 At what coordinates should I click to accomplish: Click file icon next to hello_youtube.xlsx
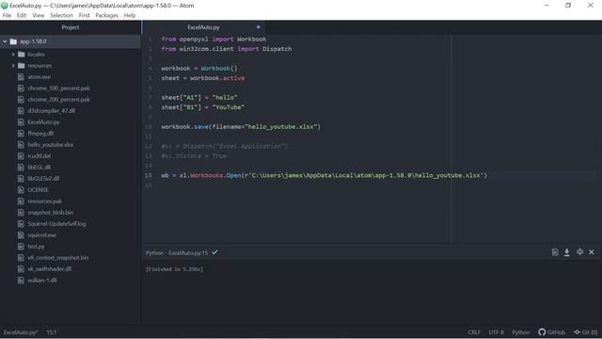coord(21,144)
